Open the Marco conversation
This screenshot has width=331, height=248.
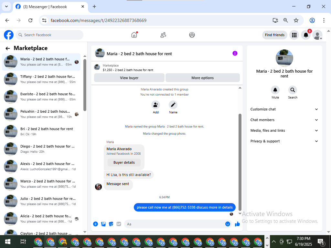41,184
